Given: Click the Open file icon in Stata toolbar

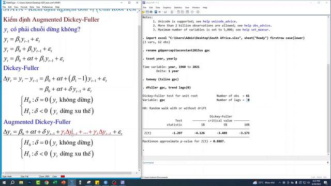Looking at the screenshot, I should [144, 12].
